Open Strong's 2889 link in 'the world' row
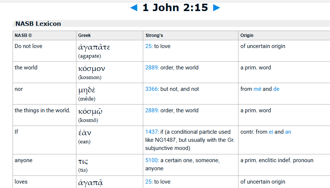The height and width of the screenshot is (188, 330). click(x=152, y=68)
